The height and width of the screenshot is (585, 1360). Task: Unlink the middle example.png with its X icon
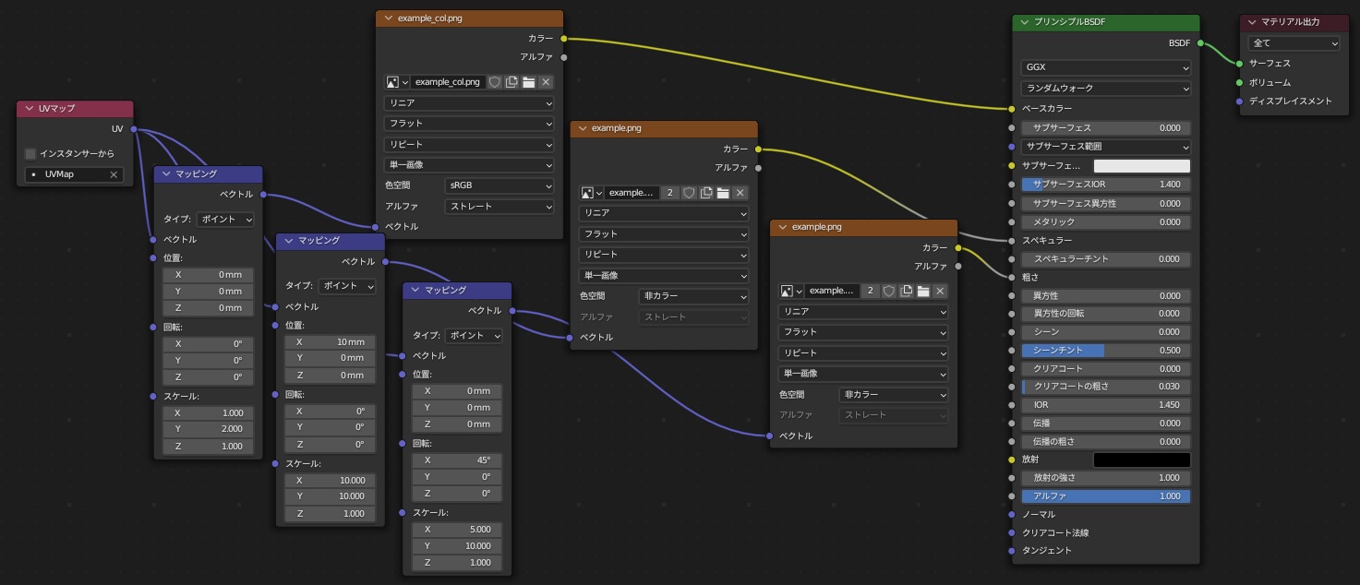click(739, 192)
